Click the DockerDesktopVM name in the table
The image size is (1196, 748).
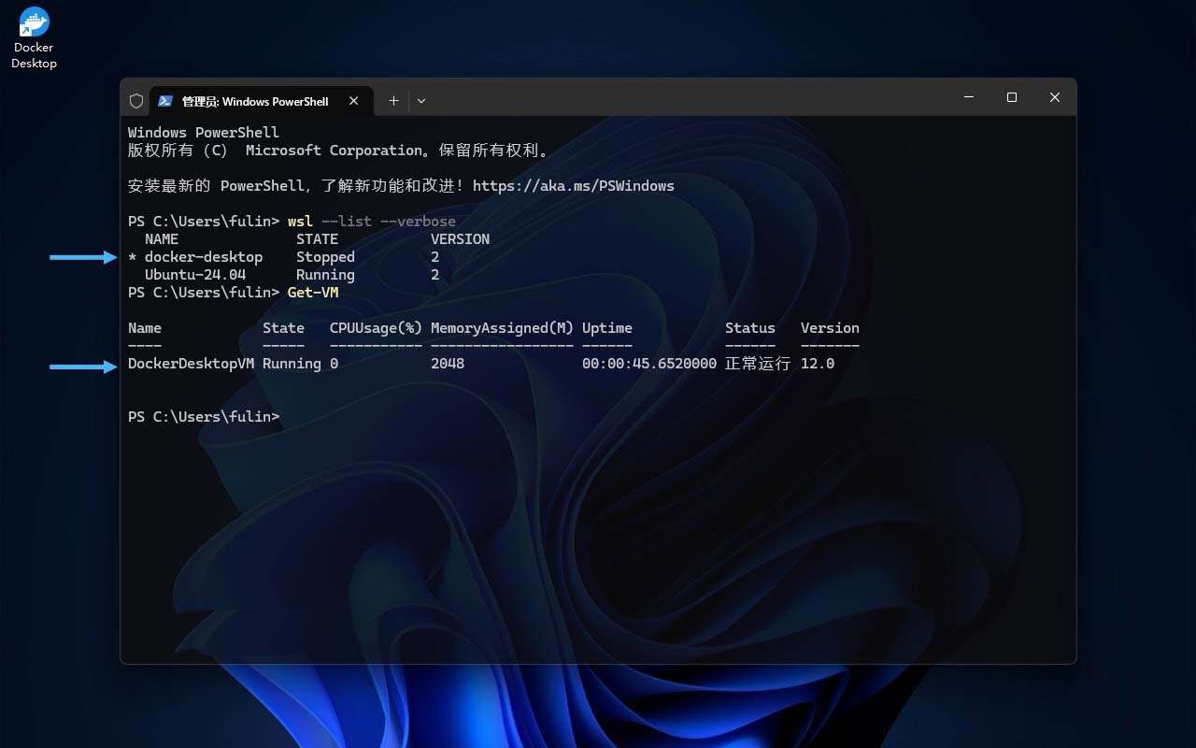click(191, 364)
